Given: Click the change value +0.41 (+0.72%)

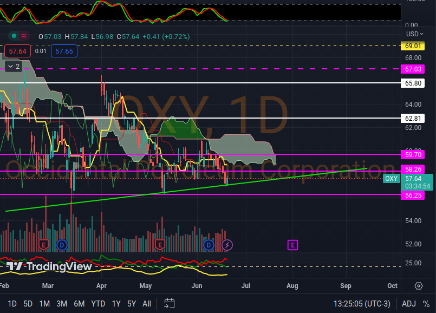Looking at the screenshot, I should pyautogui.click(x=166, y=37).
